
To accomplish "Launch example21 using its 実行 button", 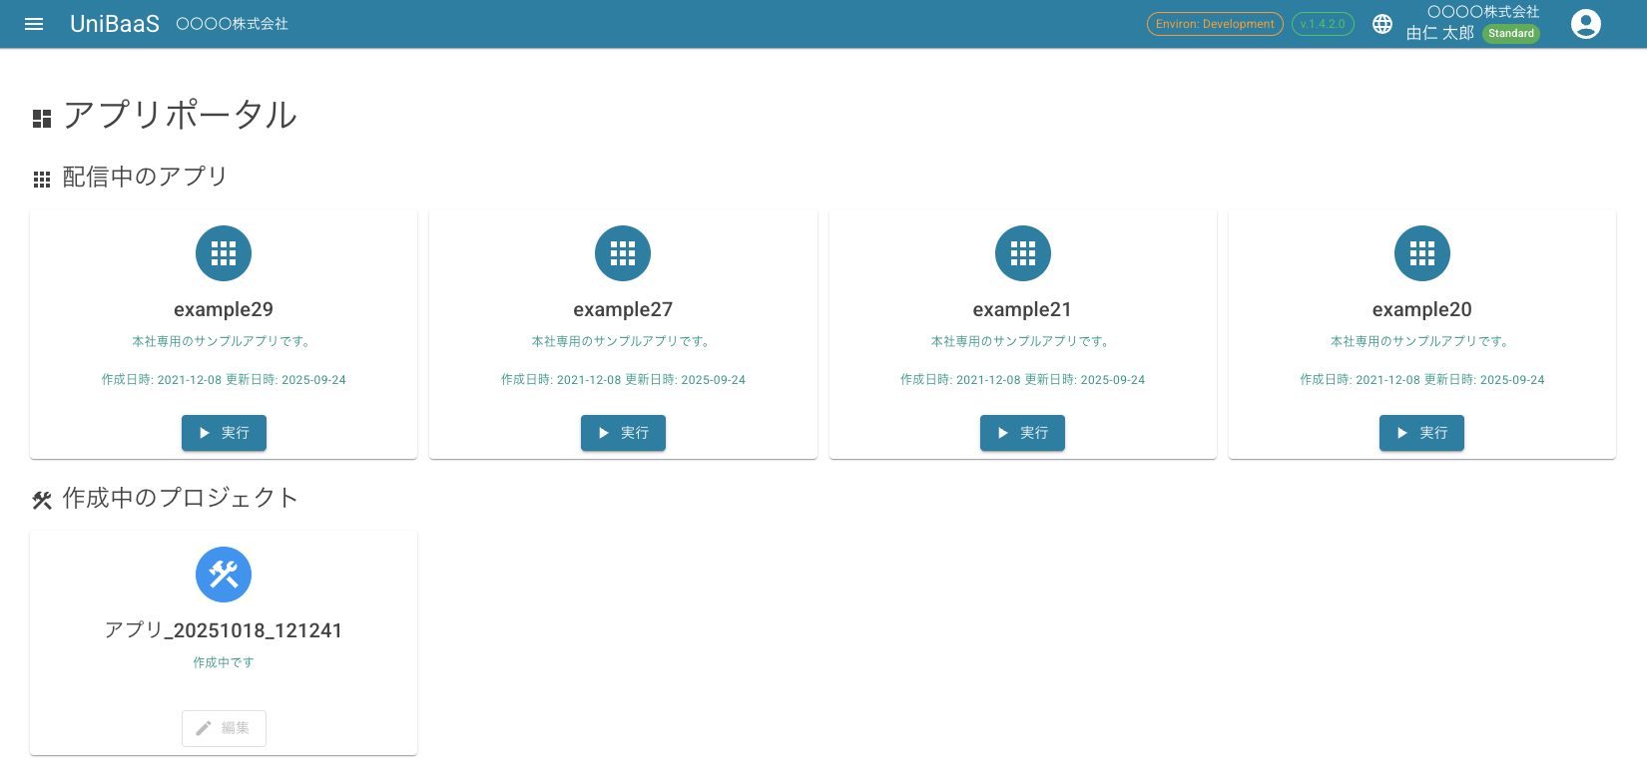I will click(1022, 433).
